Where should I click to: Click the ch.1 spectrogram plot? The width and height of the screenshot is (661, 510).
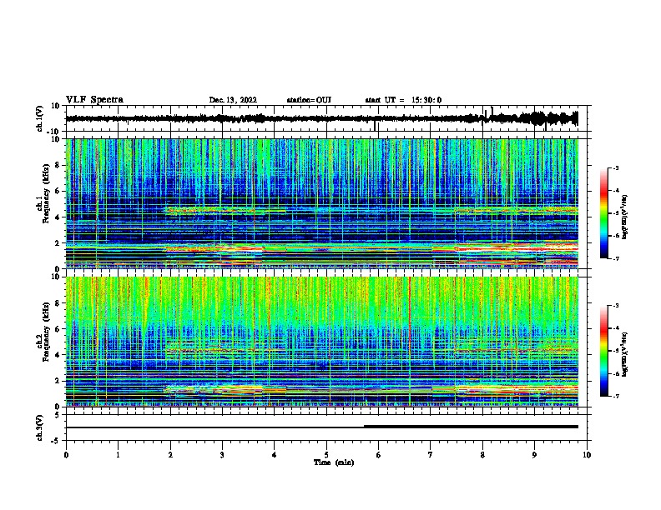(x=322, y=203)
